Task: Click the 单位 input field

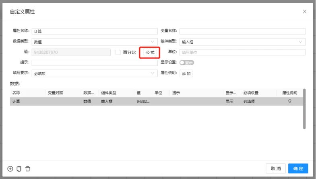Action: (242, 52)
